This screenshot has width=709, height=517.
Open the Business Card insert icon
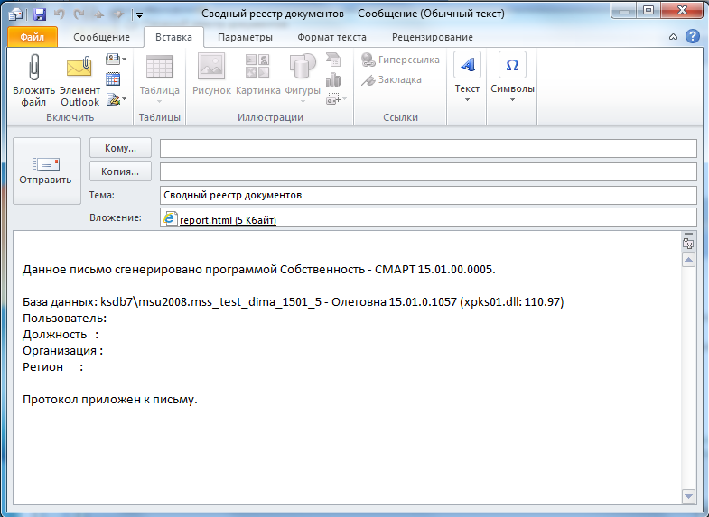[113, 59]
